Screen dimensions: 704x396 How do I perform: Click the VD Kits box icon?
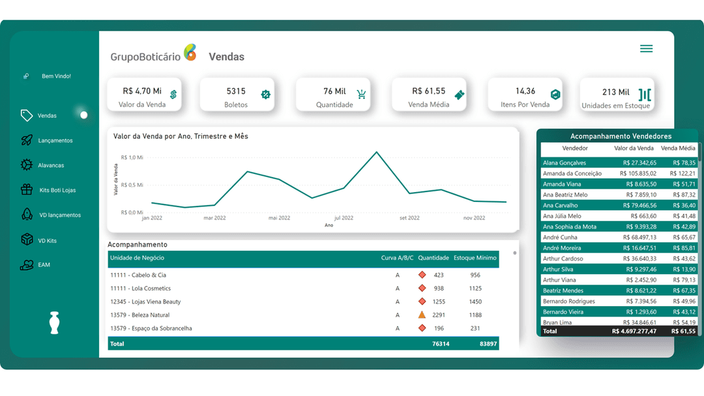click(27, 240)
